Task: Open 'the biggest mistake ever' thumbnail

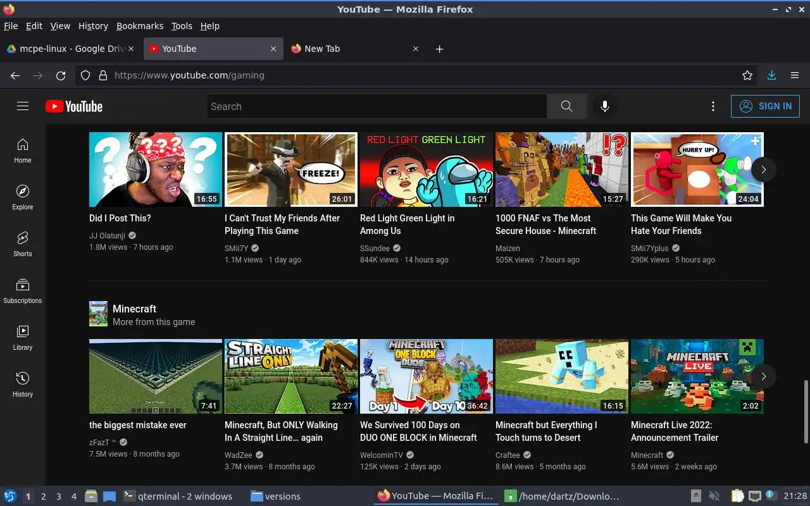Action: (156, 376)
